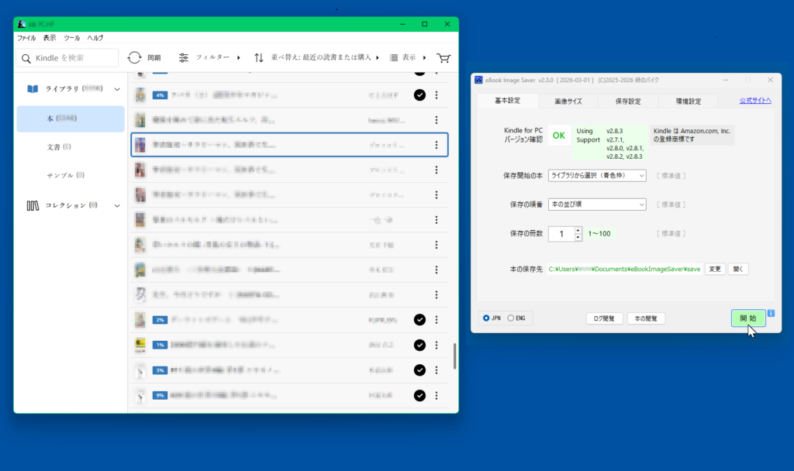Click the filter (フィルター) sliders icon
Image resolution: width=794 pixels, height=471 pixels.
pyautogui.click(x=184, y=58)
